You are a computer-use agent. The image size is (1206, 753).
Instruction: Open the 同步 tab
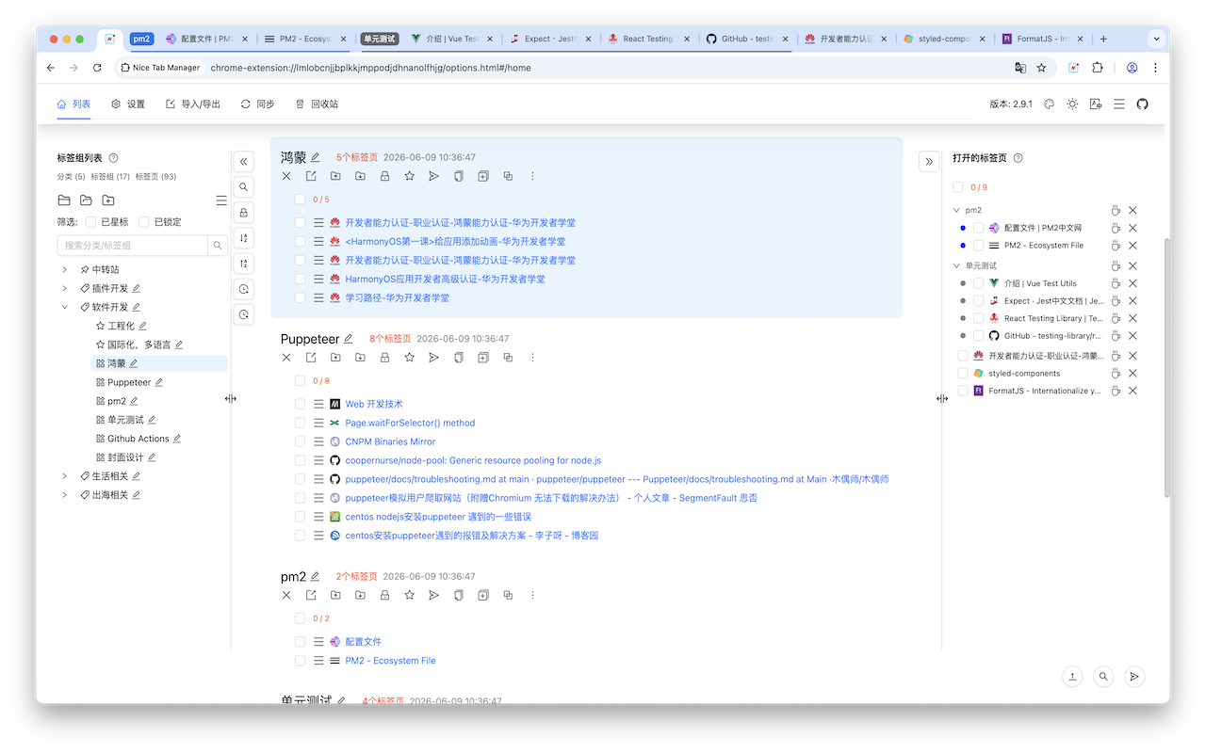(x=257, y=104)
